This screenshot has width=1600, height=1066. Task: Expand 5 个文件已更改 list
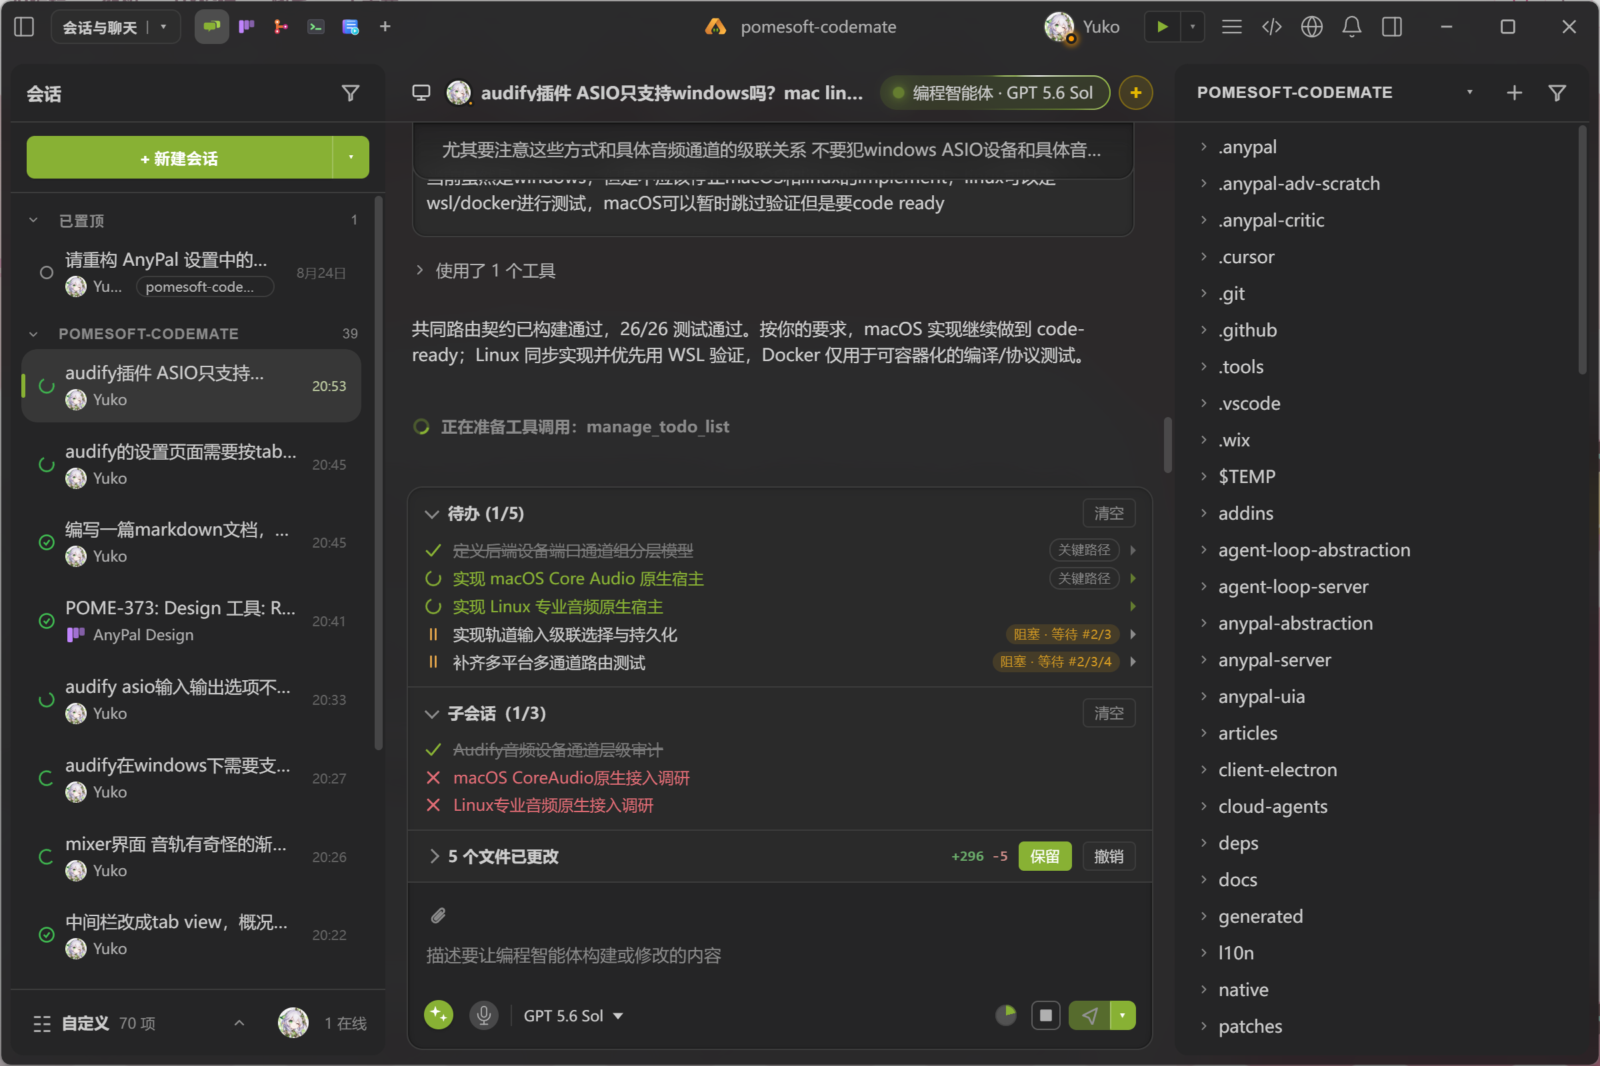(434, 856)
